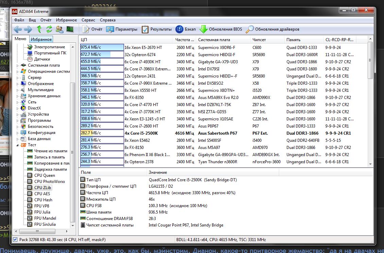
Task: Open the green monitor graph icon
Action: [x=70, y=29]
